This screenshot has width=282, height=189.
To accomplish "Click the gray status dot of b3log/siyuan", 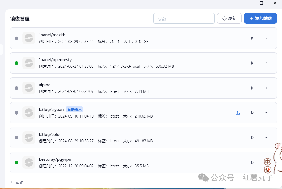I will (x=17, y=113).
